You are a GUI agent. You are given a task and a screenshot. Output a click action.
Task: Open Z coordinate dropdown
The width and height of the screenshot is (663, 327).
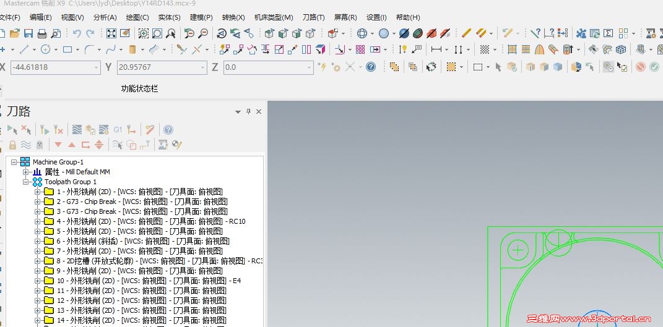pyautogui.click(x=310, y=67)
